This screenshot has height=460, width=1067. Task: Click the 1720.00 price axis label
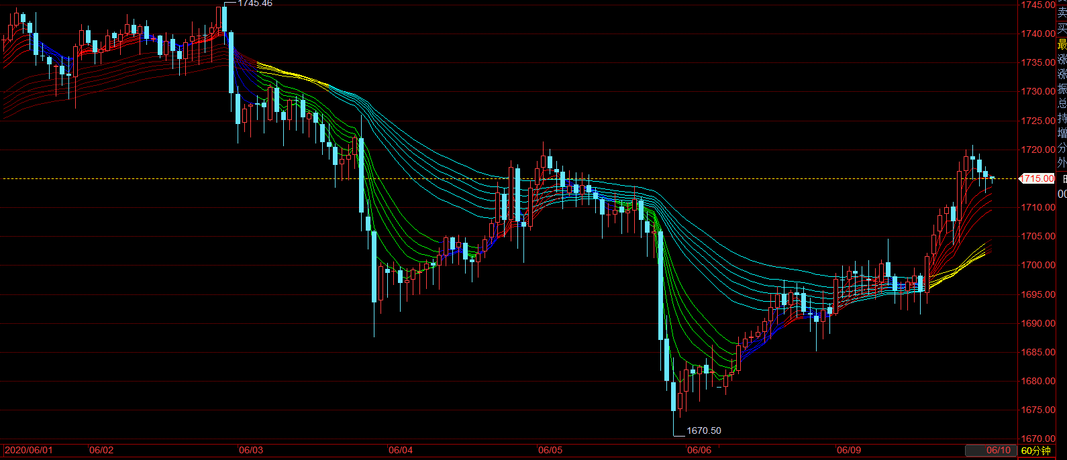[x=1038, y=150]
